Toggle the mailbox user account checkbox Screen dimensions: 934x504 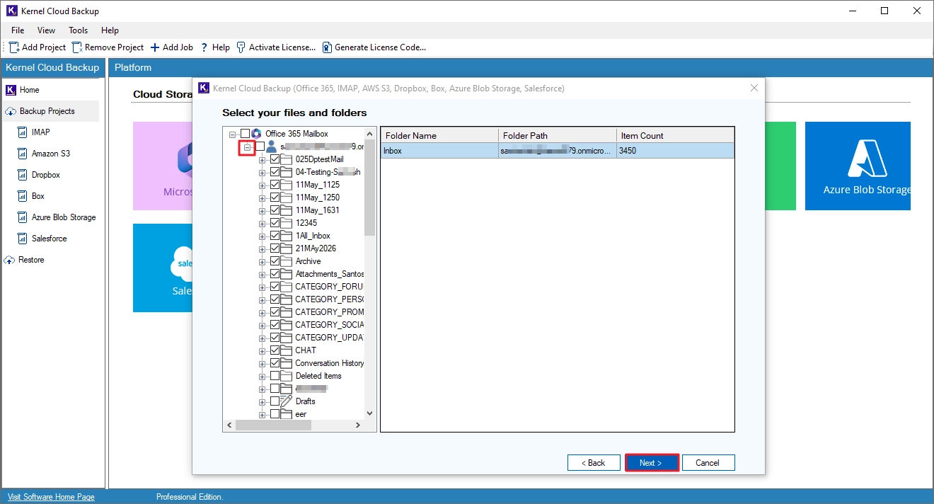click(x=260, y=147)
